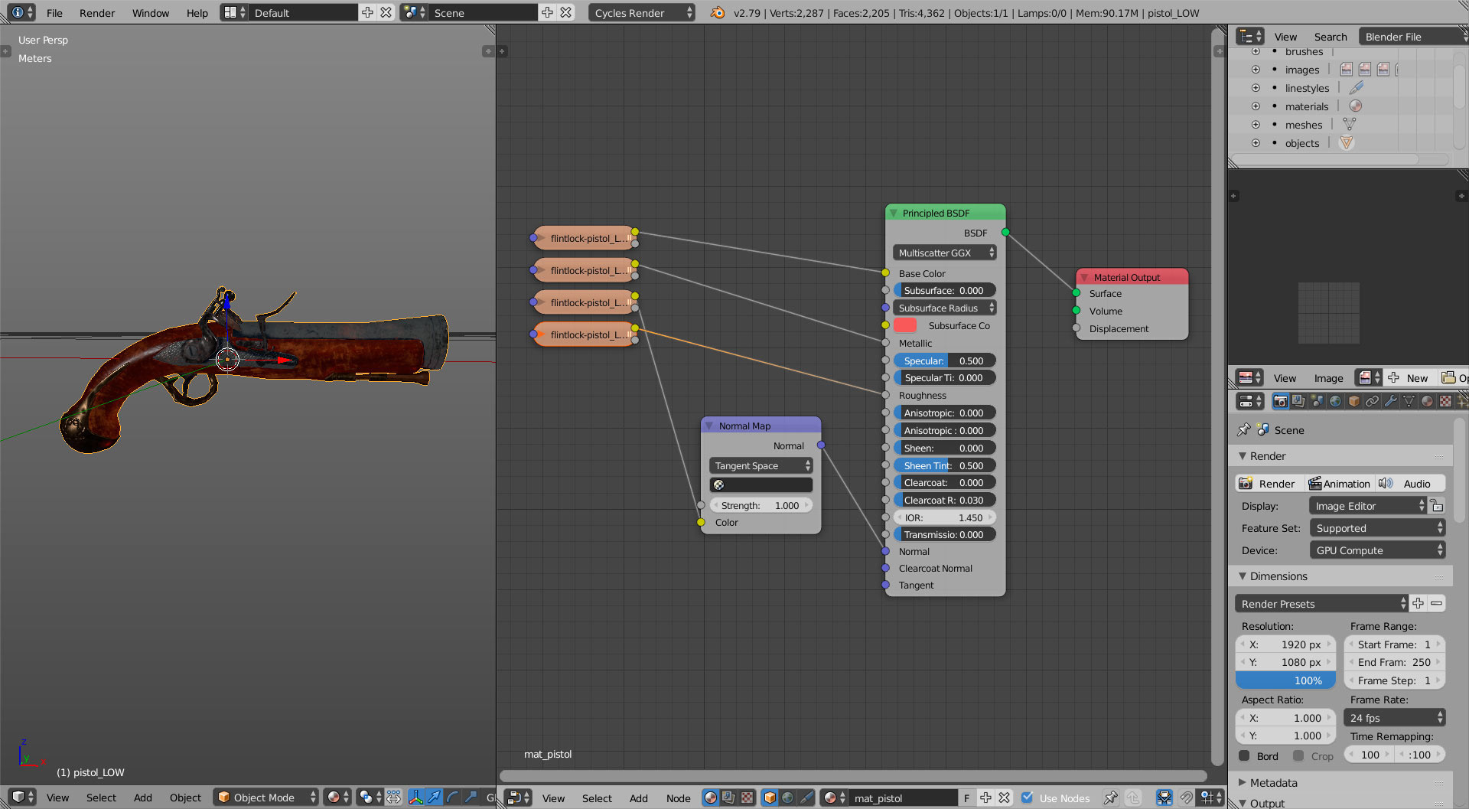
Task: Click the node snapping magnet icon
Action: coord(1187,798)
